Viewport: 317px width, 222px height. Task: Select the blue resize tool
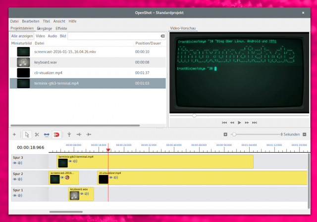pos(47,134)
